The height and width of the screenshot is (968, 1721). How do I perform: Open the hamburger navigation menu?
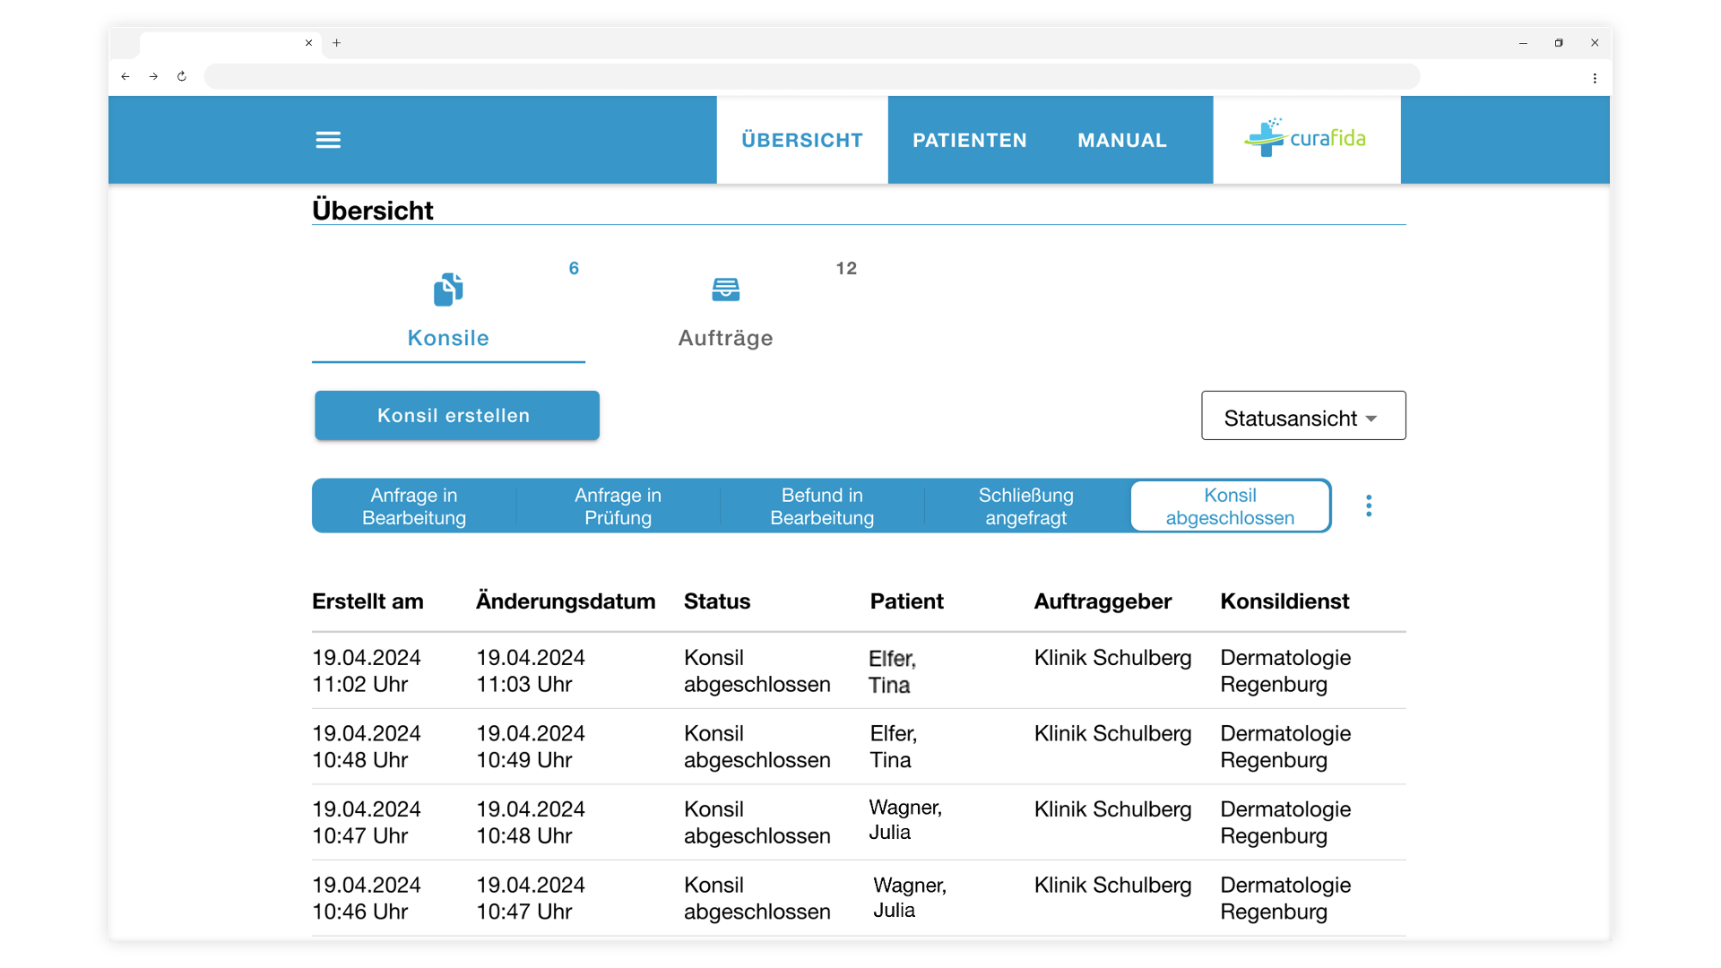click(328, 140)
